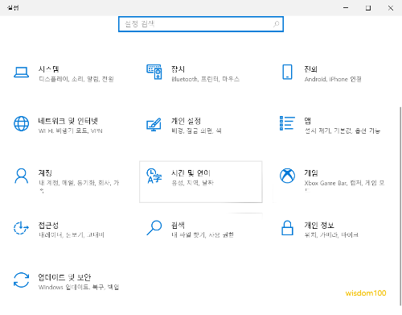Open the 시스템 settings title
Viewport: 402px width, 315px height.
(48, 69)
